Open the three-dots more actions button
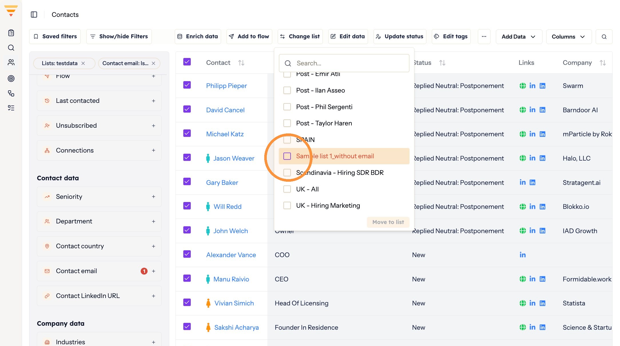Image resolution: width=620 pixels, height=346 pixels. point(484,37)
